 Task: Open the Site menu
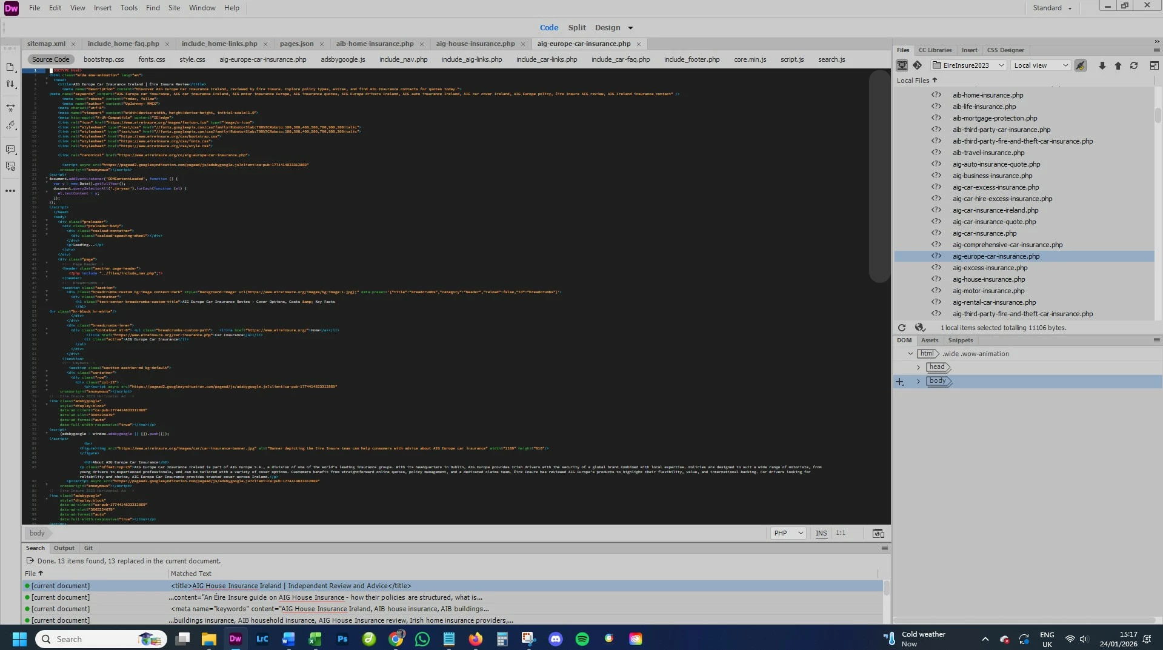coord(174,8)
